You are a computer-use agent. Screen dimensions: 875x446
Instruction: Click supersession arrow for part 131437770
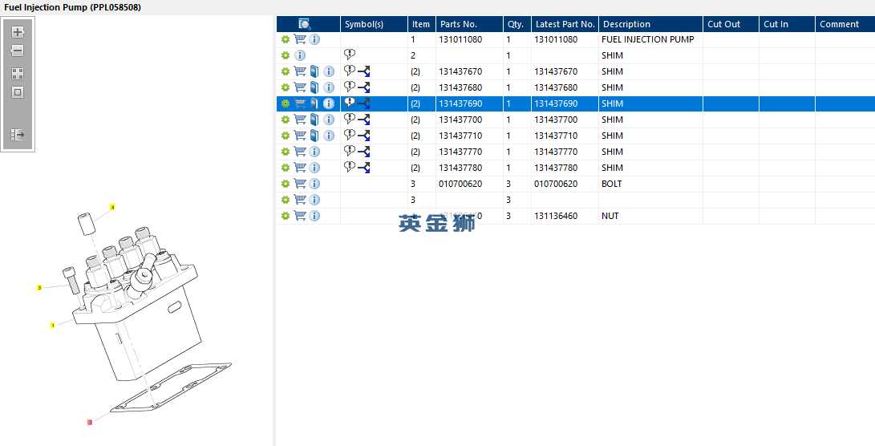point(364,152)
